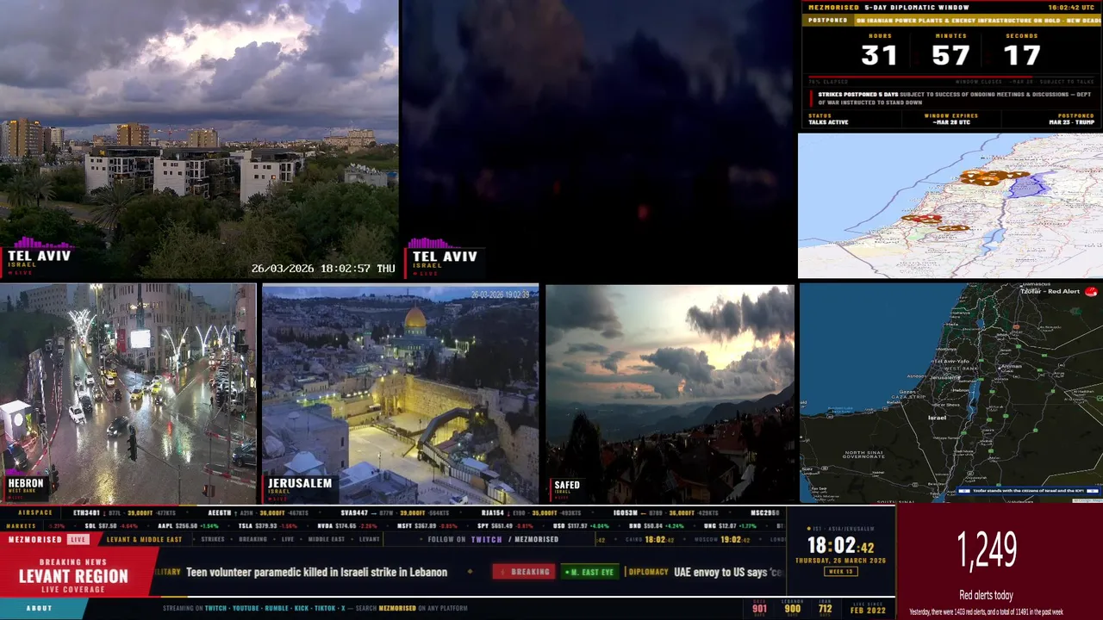Click the SAFED Israel label
The width and height of the screenshot is (1103, 620).
click(567, 488)
